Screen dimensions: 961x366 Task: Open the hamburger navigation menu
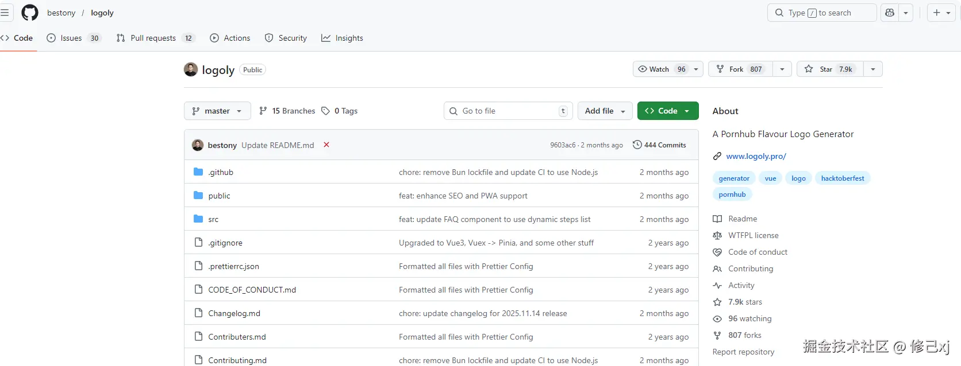(x=5, y=13)
